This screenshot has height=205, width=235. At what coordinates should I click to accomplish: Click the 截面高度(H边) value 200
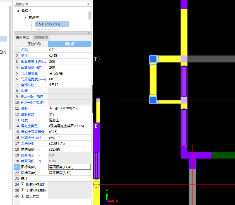pos(69,67)
